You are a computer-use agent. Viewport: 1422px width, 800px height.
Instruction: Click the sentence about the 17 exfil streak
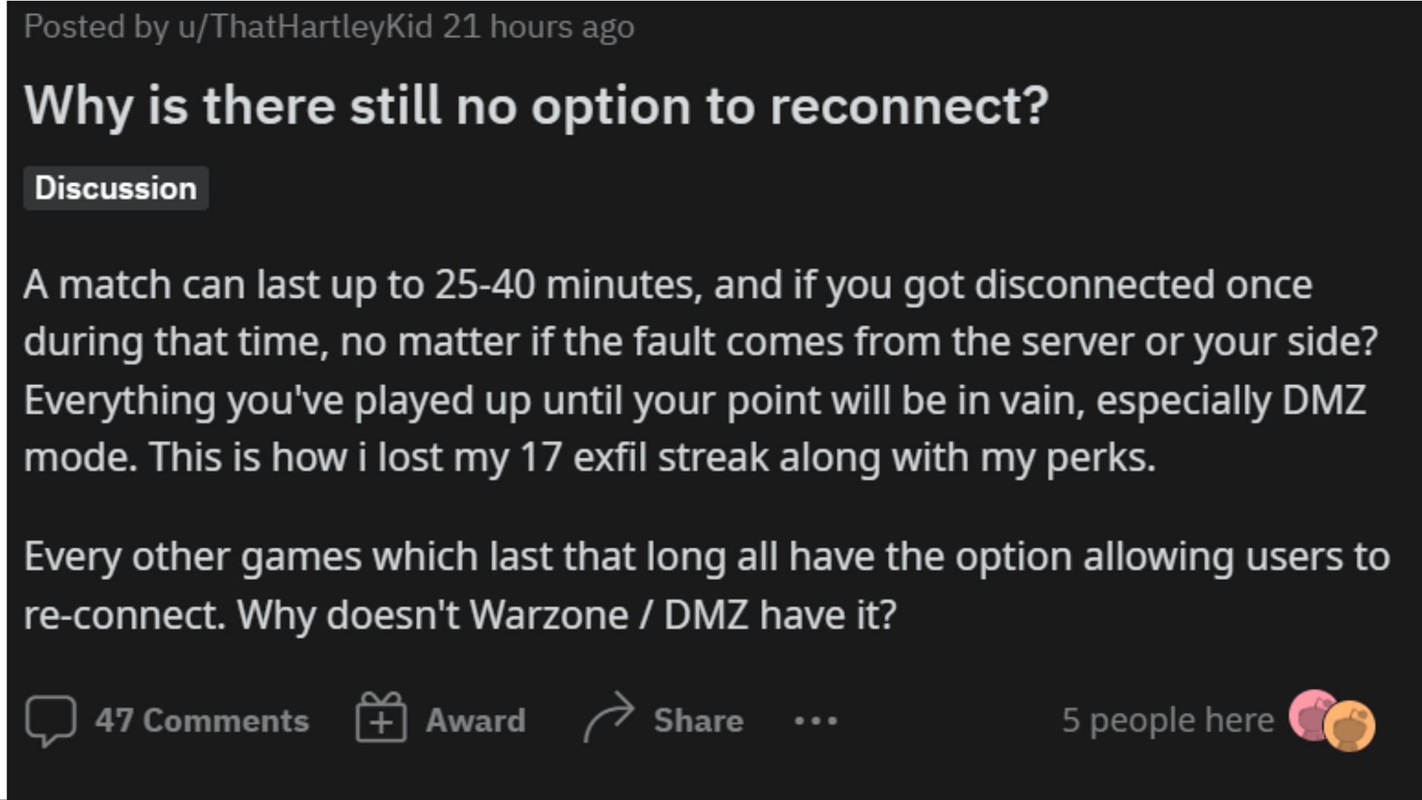tap(652, 457)
